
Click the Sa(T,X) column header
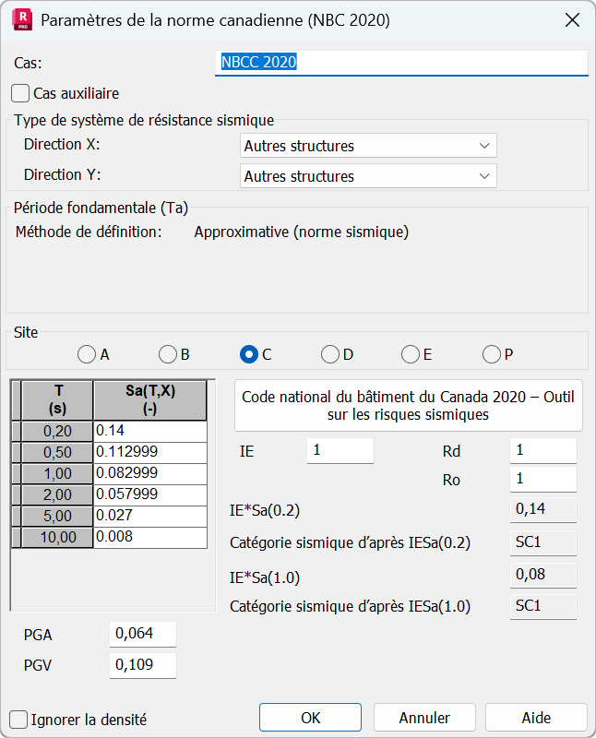pos(150,400)
